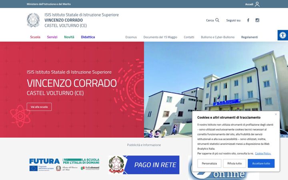This screenshot has height=180, width=288.
Task: Click the Rifiuta tutto button
Action: tap(234, 163)
